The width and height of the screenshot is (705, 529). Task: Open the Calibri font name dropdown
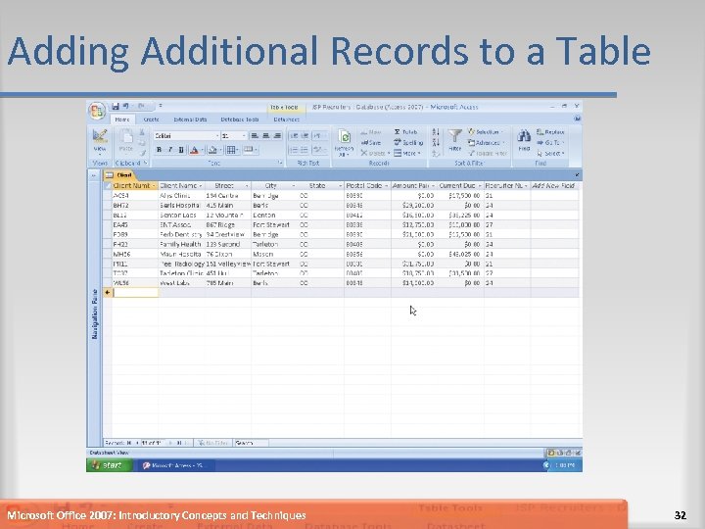(x=217, y=136)
